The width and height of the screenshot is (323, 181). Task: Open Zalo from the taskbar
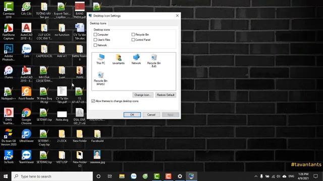coord(133,176)
